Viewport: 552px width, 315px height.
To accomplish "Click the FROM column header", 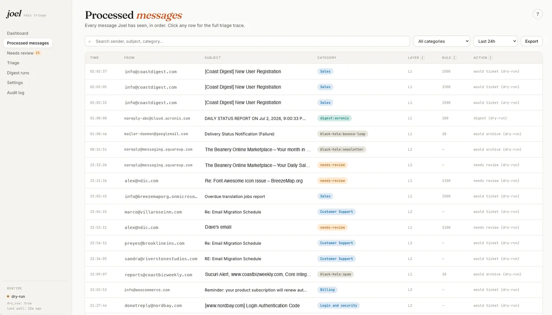I will [x=129, y=58].
